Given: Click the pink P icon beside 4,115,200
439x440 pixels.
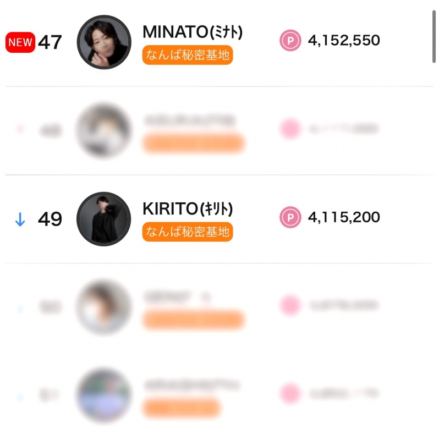Looking at the screenshot, I should tap(290, 218).
